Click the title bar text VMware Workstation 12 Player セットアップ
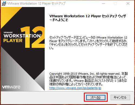This screenshot has width=135, height=105. pos(36,4)
